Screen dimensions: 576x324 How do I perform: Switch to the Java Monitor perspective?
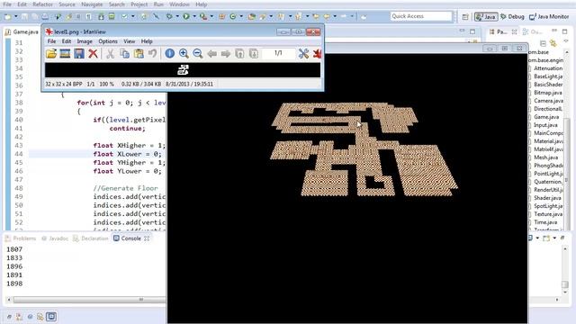(x=549, y=16)
